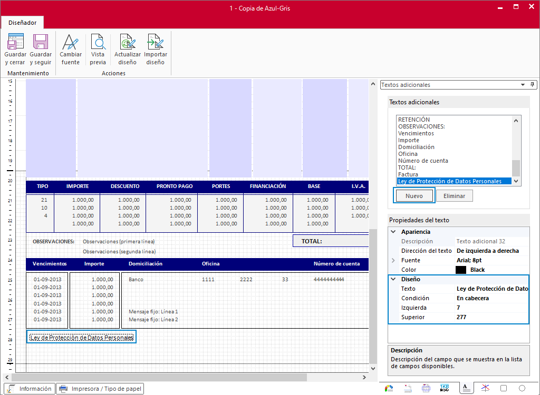This screenshot has height=395, width=540.
Task: Select the circle shape icon in bottom panel
Action: [522, 388]
